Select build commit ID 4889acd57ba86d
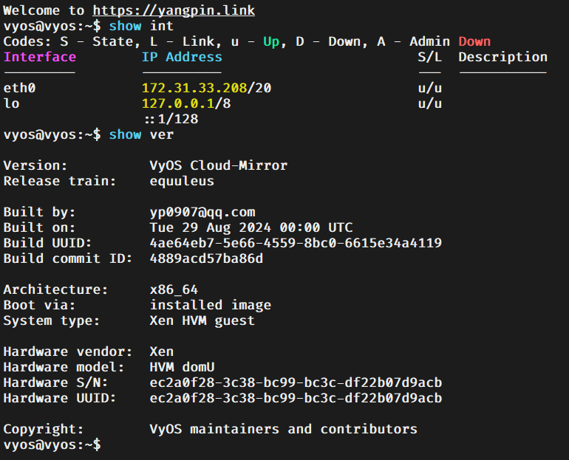This screenshot has height=460, width=569. tap(206, 259)
